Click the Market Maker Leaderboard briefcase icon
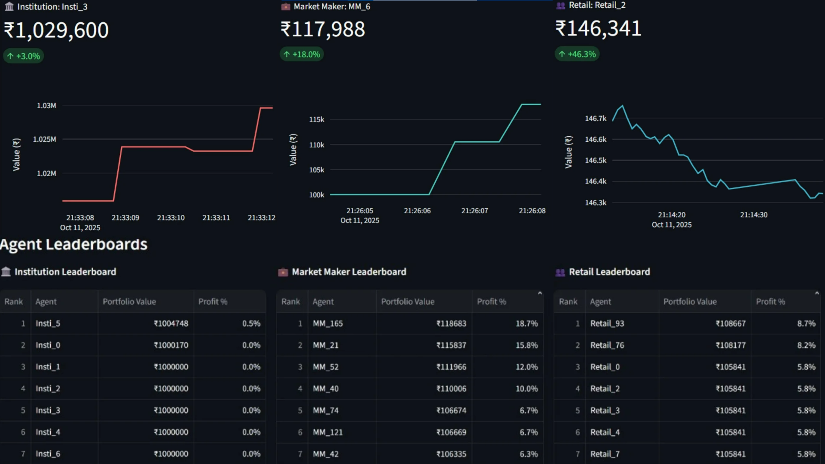Image resolution: width=825 pixels, height=464 pixels. (x=283, y=272)
